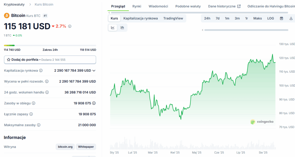
Task: Click left arrow of range scrollbar
Action: 203,30
